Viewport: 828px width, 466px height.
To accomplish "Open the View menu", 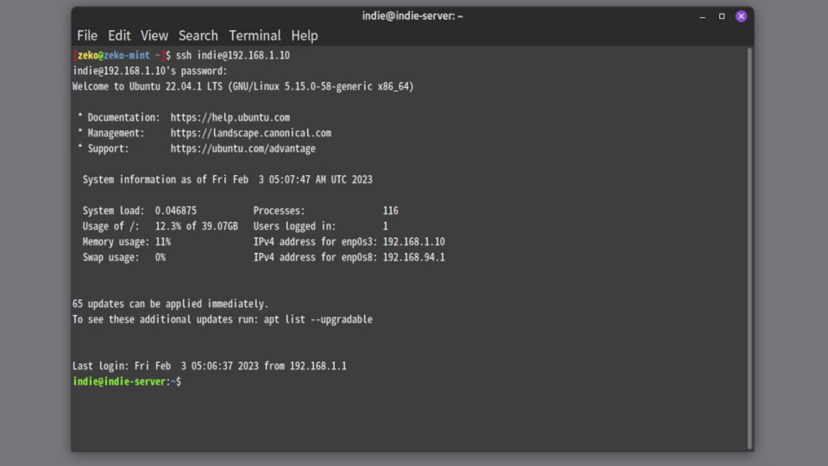I will coord(154,35).
